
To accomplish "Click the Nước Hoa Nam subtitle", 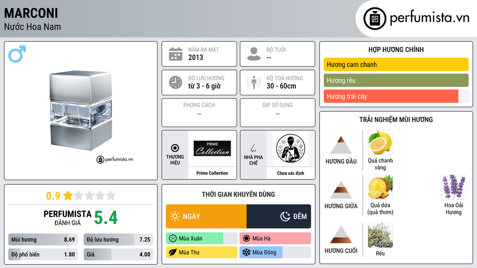I will click(x=33, y=27).
